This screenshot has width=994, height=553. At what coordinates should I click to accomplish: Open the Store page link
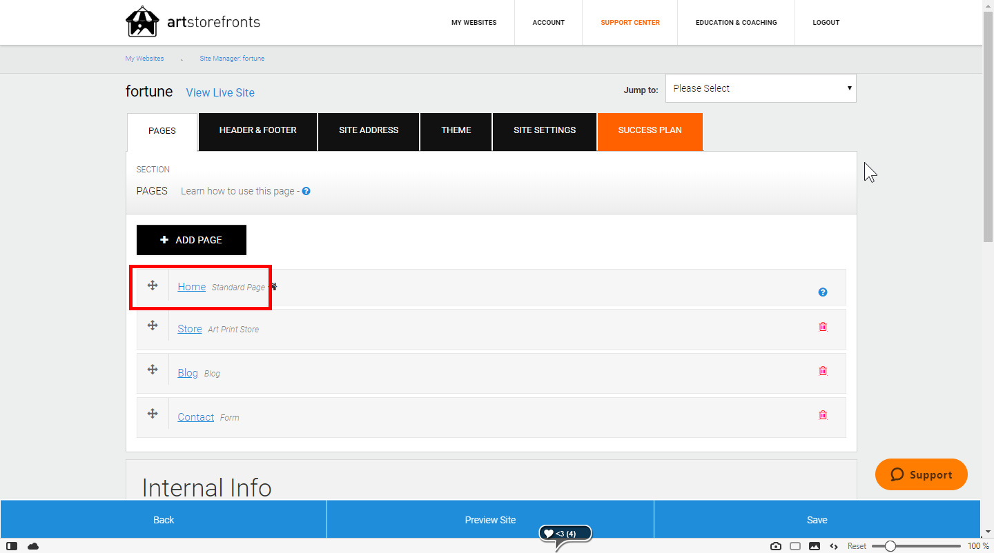point(189,328)
